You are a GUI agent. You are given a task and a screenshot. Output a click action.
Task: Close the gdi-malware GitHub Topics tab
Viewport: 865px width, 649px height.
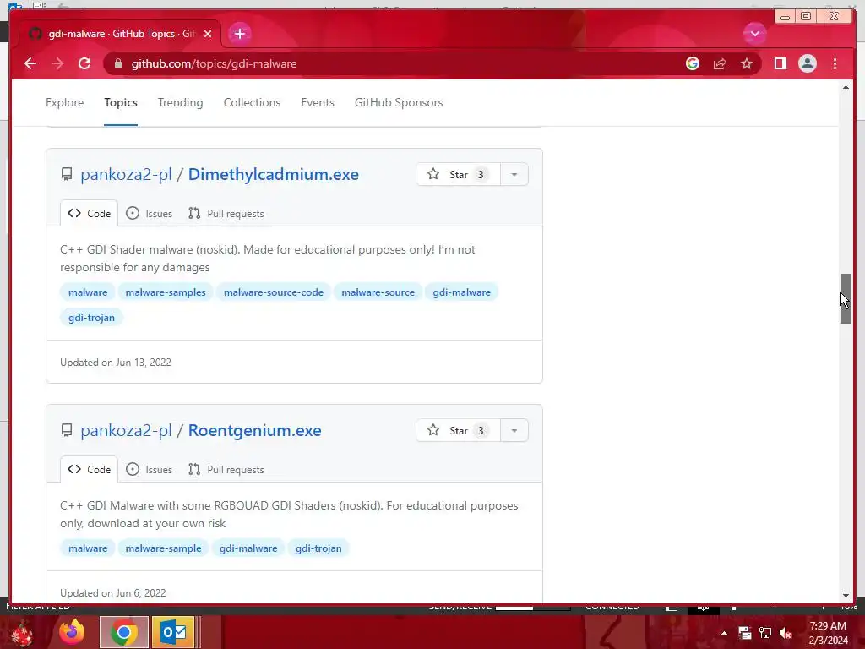tap(208, 34)
